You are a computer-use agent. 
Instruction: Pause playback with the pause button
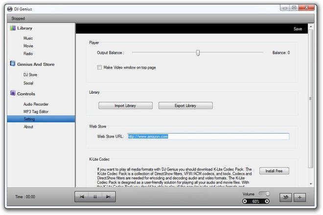click(x=95, y=197)
